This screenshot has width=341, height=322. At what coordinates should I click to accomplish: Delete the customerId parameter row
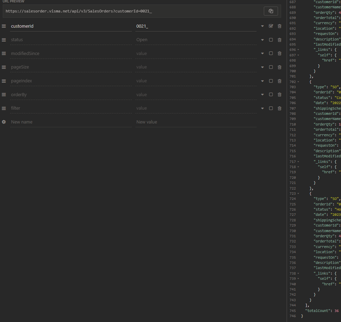tap(279, 26)
